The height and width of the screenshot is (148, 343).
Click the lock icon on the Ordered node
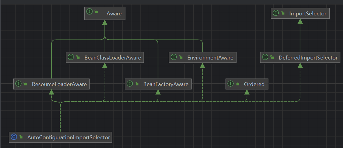238,84
